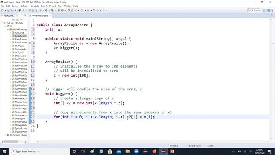
Task: Open the Edit menu
Action: 8,6
